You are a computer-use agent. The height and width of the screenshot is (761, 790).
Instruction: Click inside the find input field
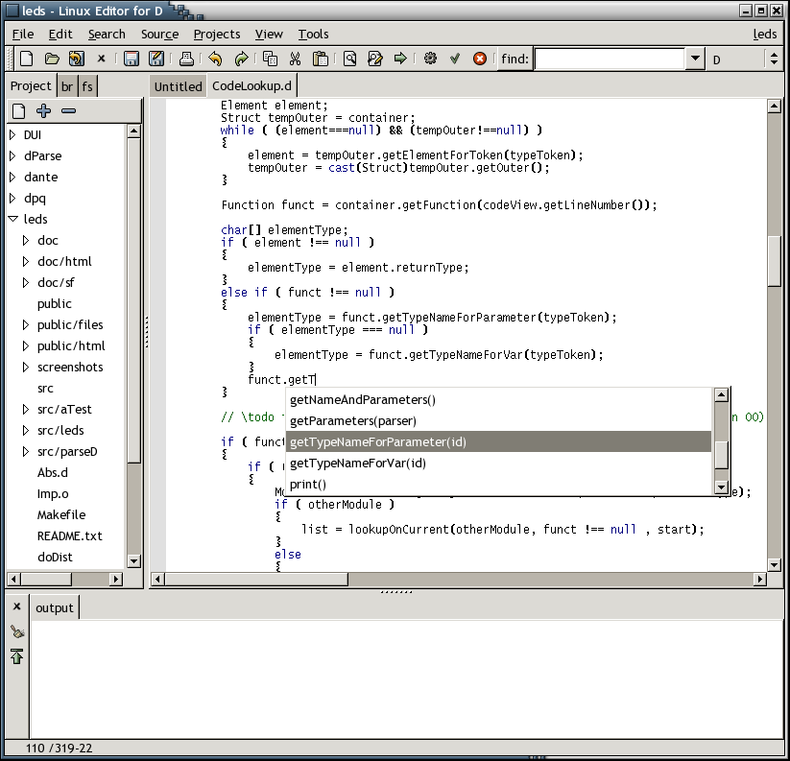[610, 59]
